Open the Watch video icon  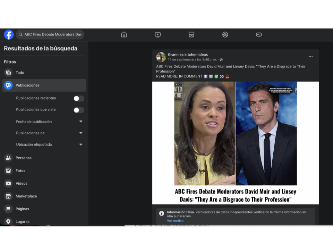click(157, 35)
